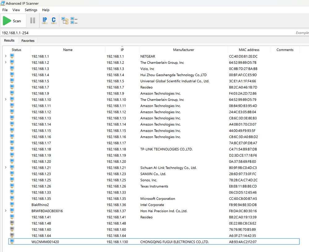This screenshot has height=252, width=309.
Task: Sort by the Manufacturer column header
Action: pyautogui.click(x=183, y=50)
